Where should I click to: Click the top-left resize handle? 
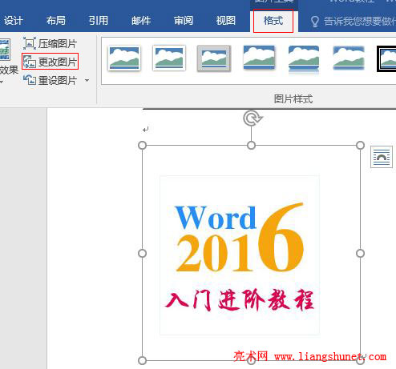coord(142,146)
